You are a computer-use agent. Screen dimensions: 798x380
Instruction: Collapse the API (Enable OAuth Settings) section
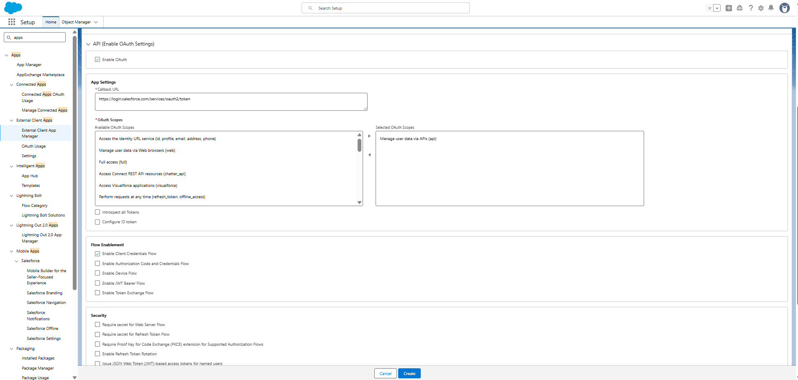(88, 44)
